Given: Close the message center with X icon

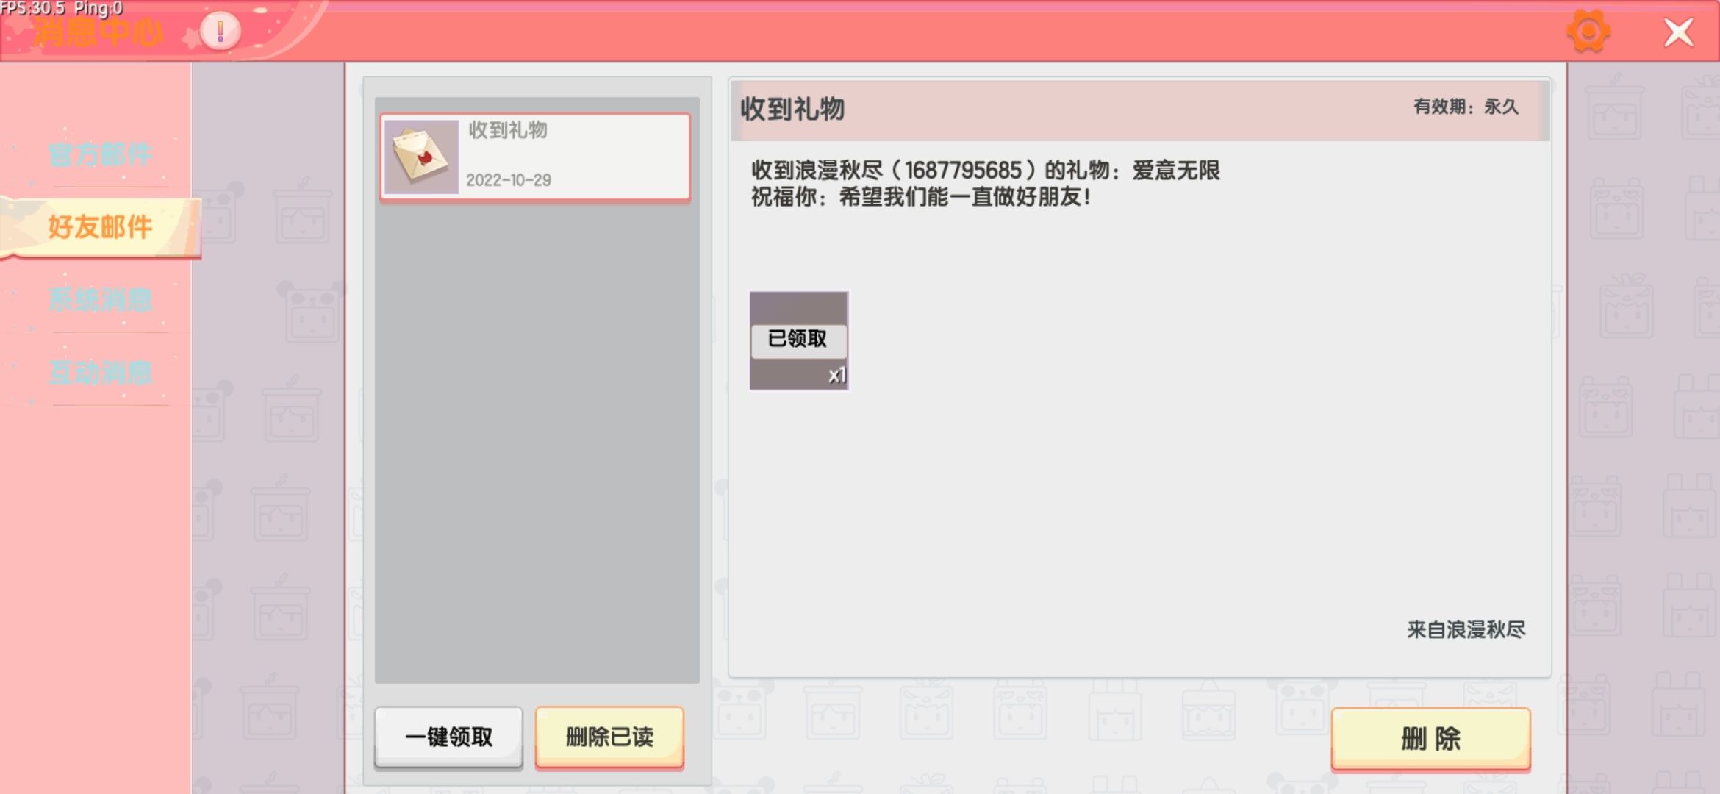Looking at the screenshot, I should coord(1678,32).
